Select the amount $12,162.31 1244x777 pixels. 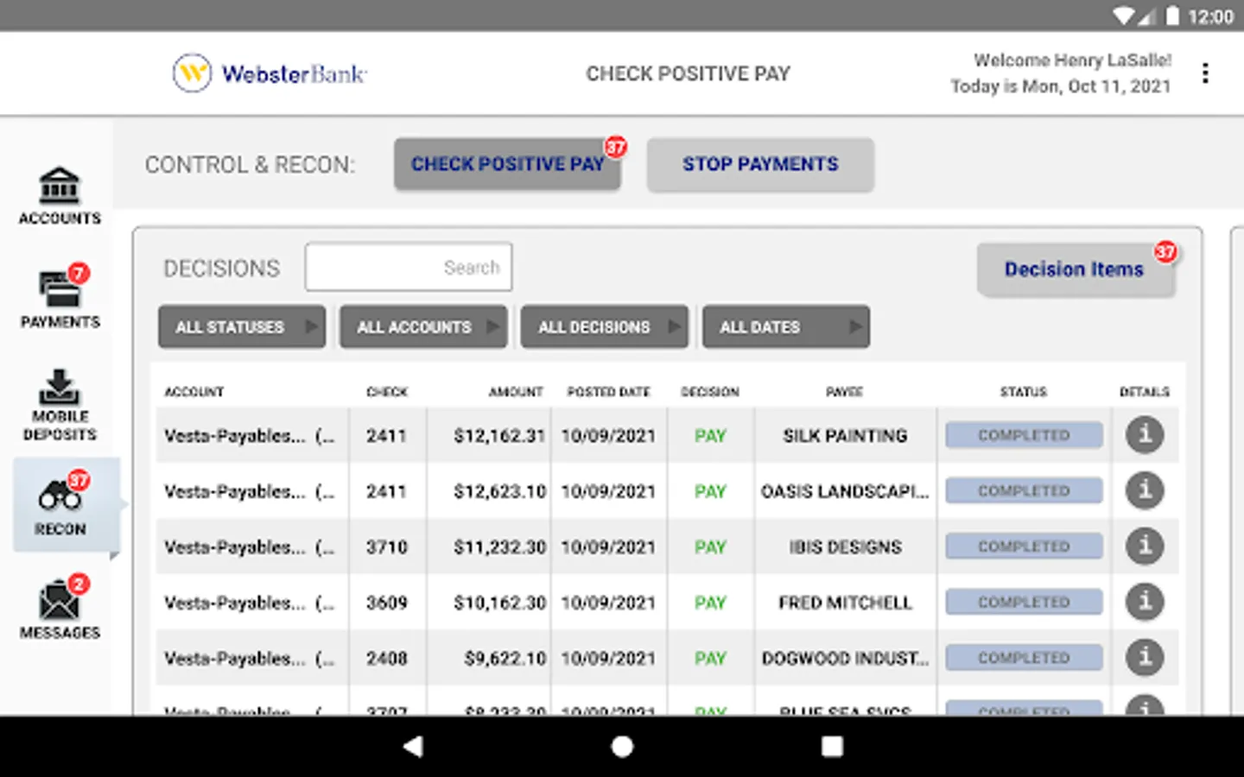(499, 436)
